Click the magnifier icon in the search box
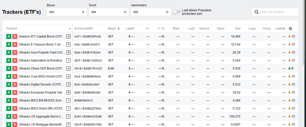The height and width of the screenshot is (127, 306). [x=256, y=12]
